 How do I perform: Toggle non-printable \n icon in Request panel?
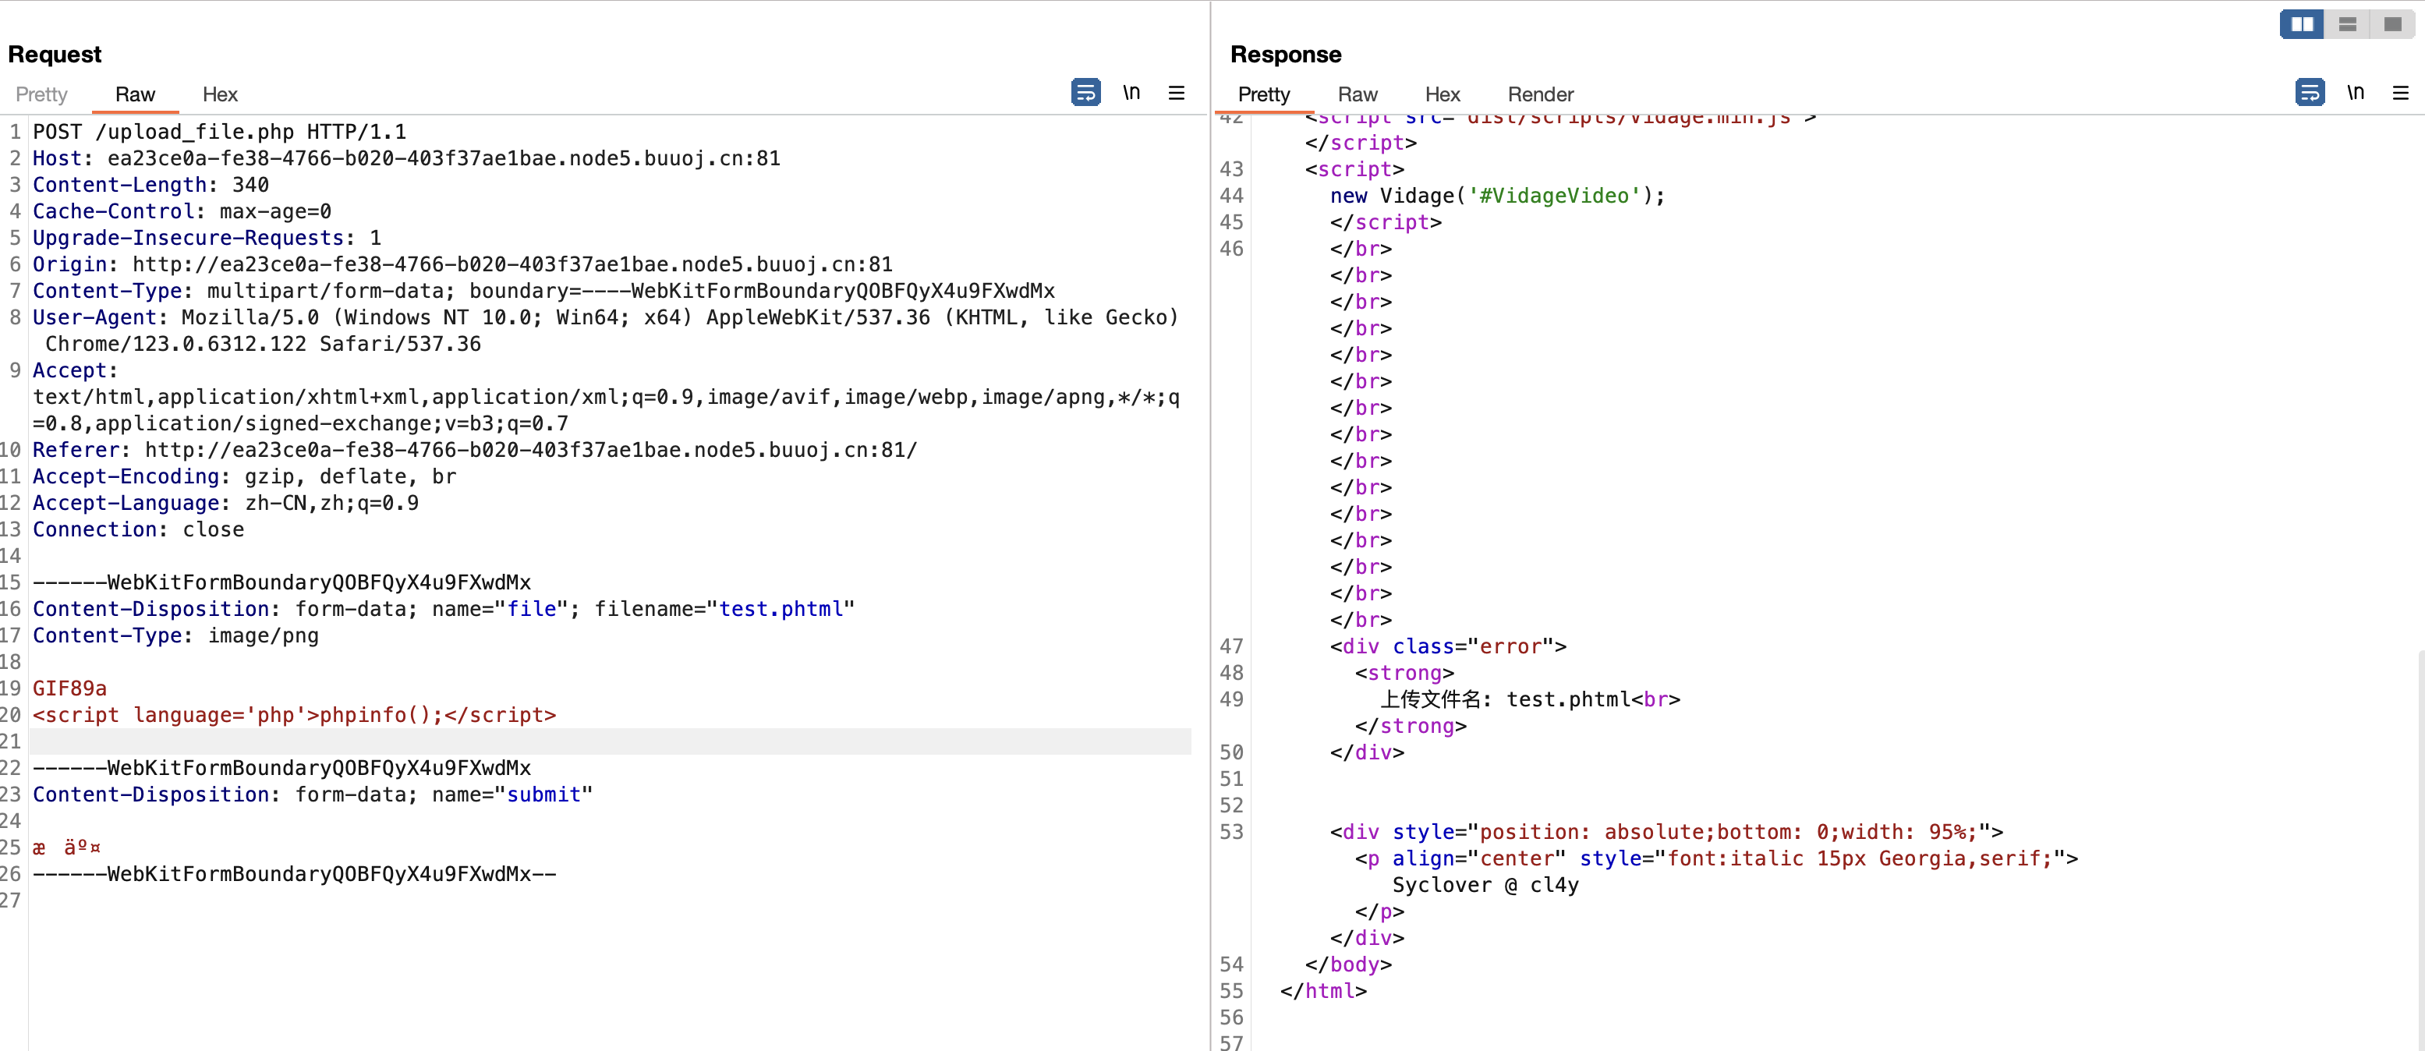[x=1131, y=92]
